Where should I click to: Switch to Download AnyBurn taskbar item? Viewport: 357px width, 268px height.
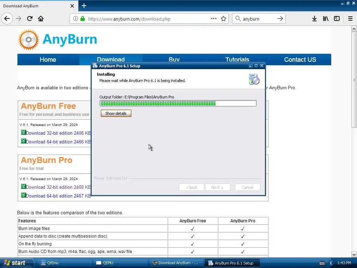pos(176,263)
